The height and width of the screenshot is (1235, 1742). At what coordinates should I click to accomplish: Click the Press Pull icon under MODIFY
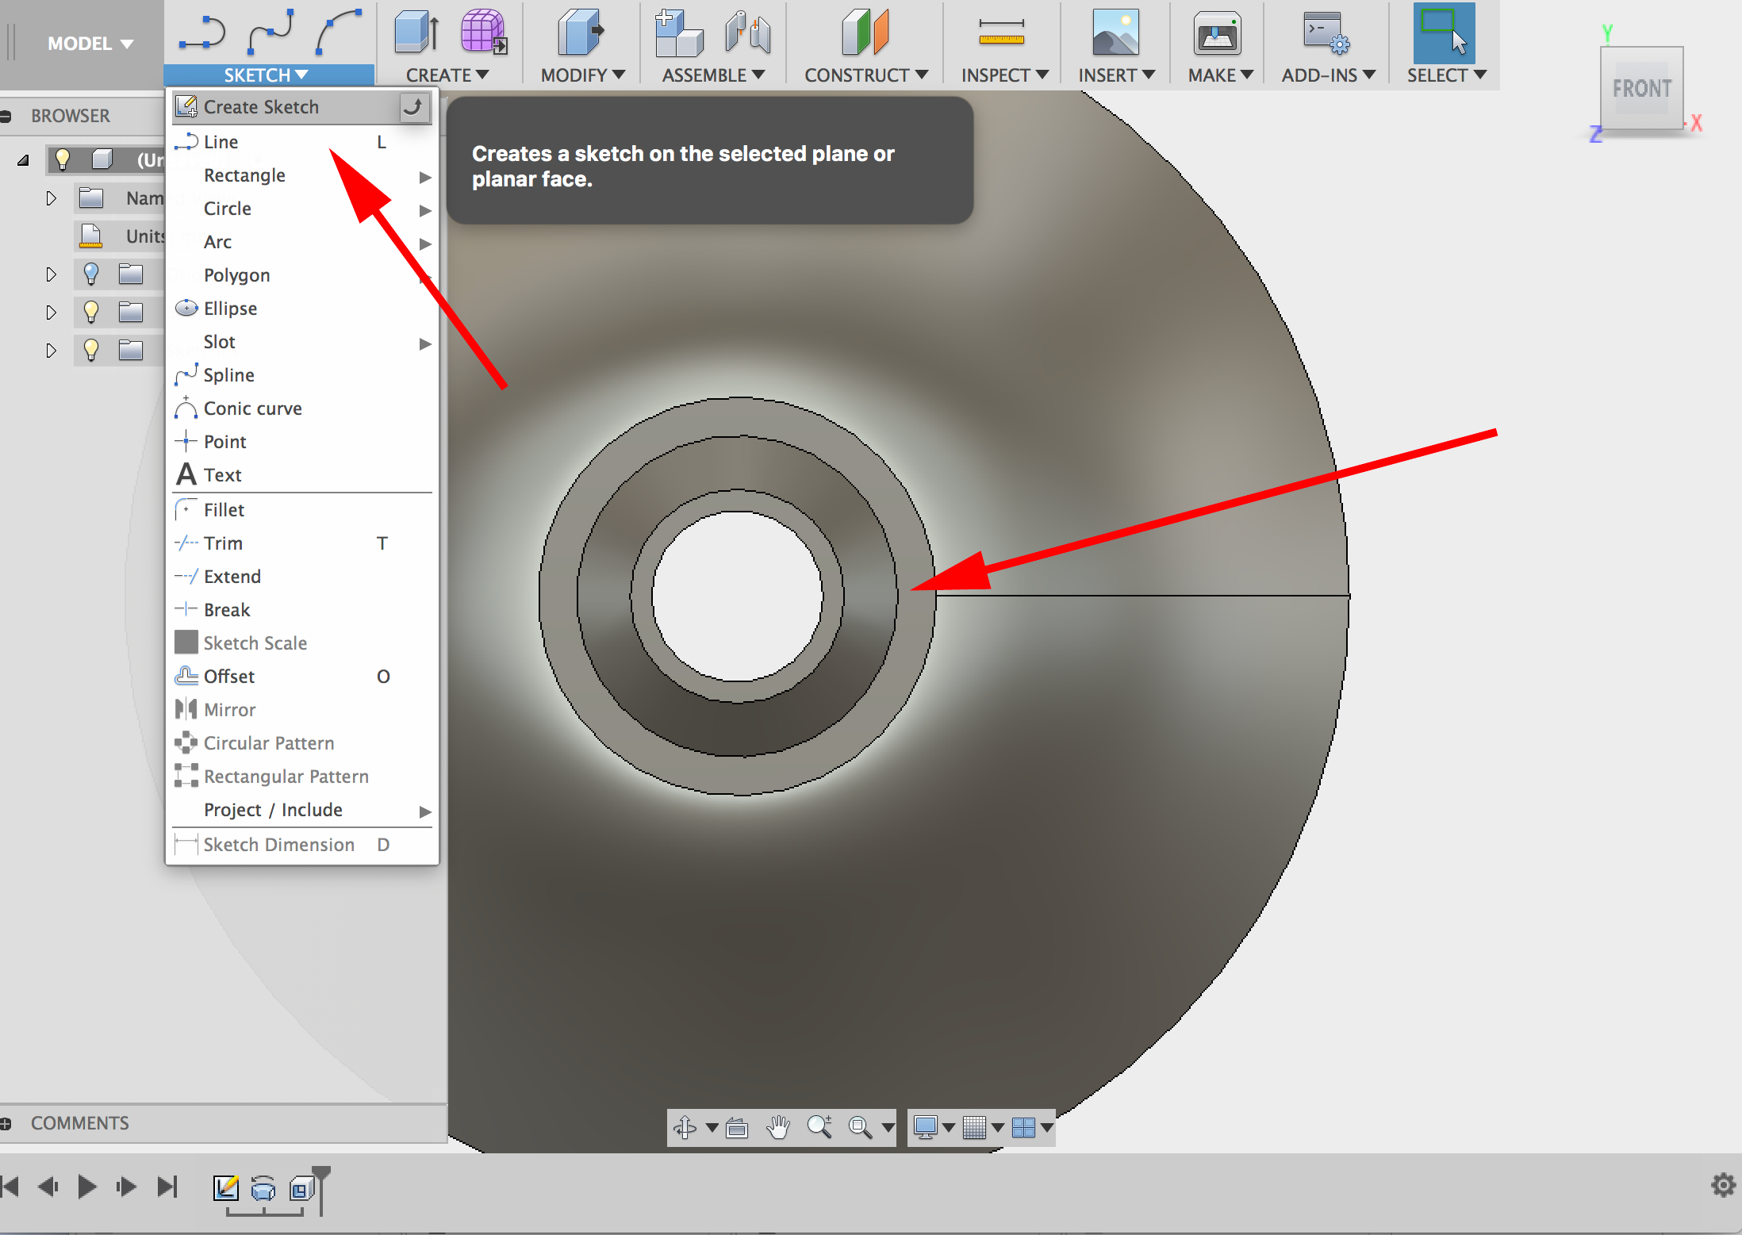(581, 33)
